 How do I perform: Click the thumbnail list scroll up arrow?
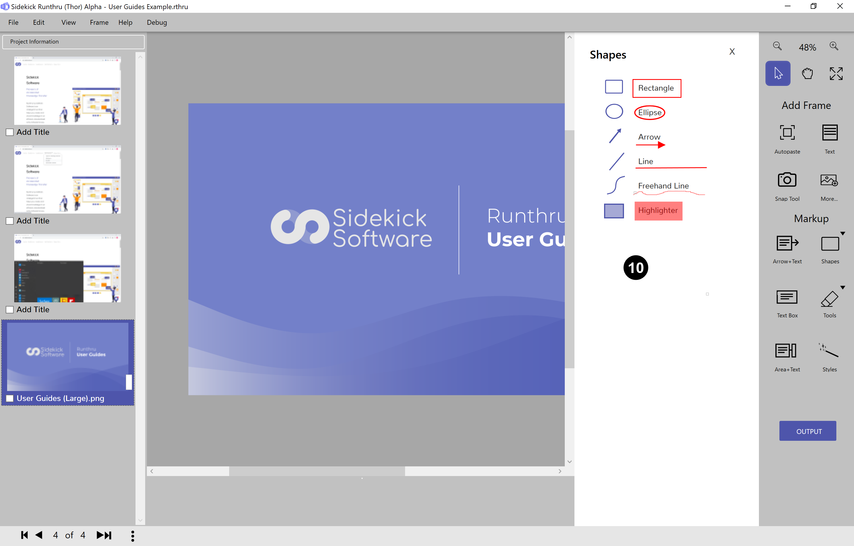[x=141, y=57]
